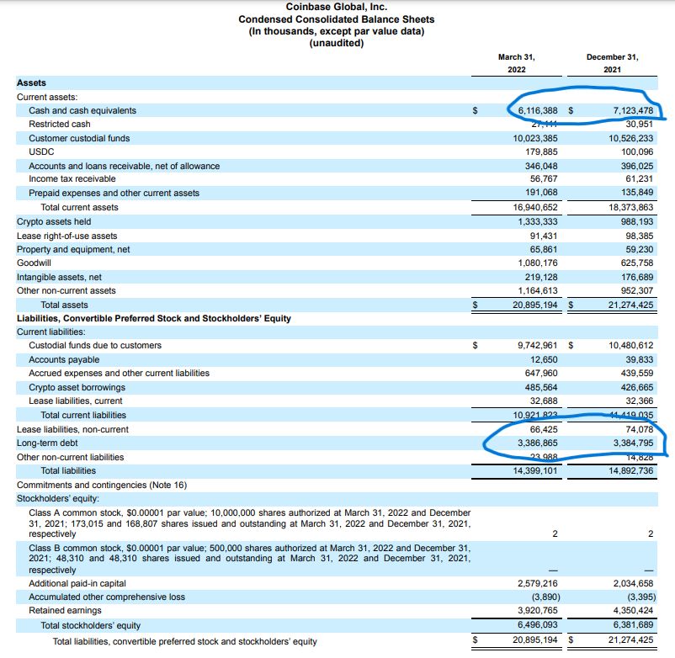
Task: Select the USDC row value 179,885
Action: click(541, 152)
